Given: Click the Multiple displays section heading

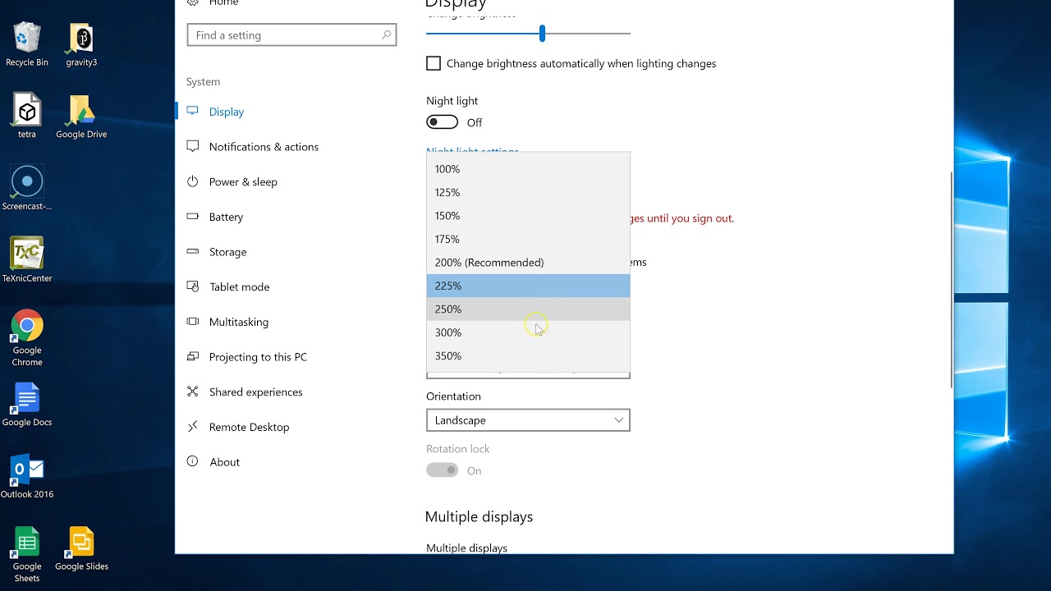Looking at the screenshot, I should [479, 516].
